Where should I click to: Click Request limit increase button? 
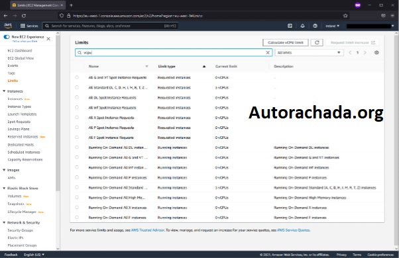(x=353, y=42)
